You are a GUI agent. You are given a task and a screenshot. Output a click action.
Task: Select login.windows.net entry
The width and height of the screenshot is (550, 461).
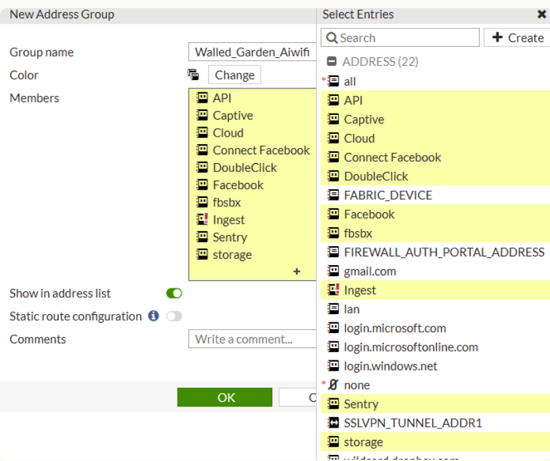[435, 366]
